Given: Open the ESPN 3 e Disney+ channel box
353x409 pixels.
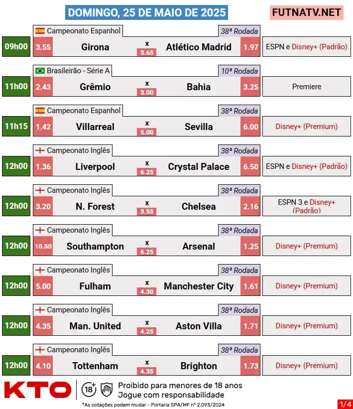Looking at the screenshot, I should pyautogui.click(x=307, y=206).
